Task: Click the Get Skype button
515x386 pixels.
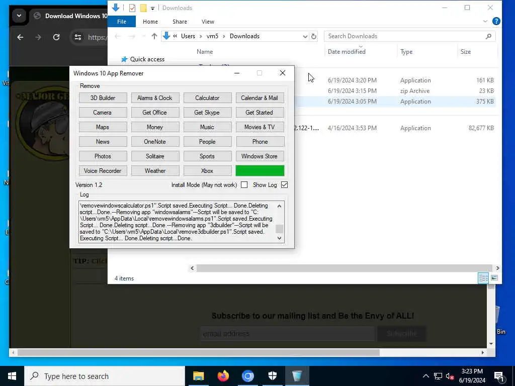Action: pos(207,112)
